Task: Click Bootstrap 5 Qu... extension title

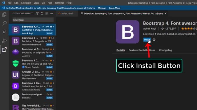Action: [31, 83]
